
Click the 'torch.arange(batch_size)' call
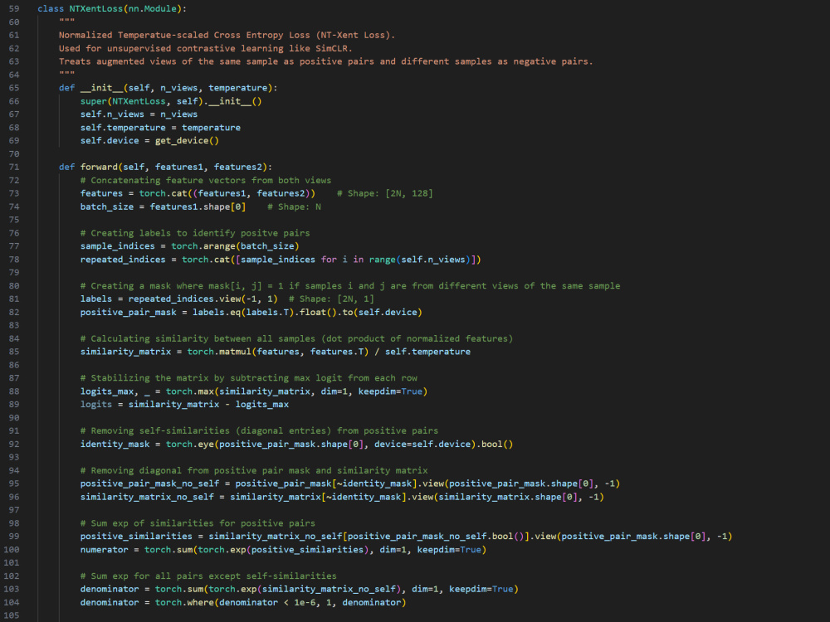(235, 246)
